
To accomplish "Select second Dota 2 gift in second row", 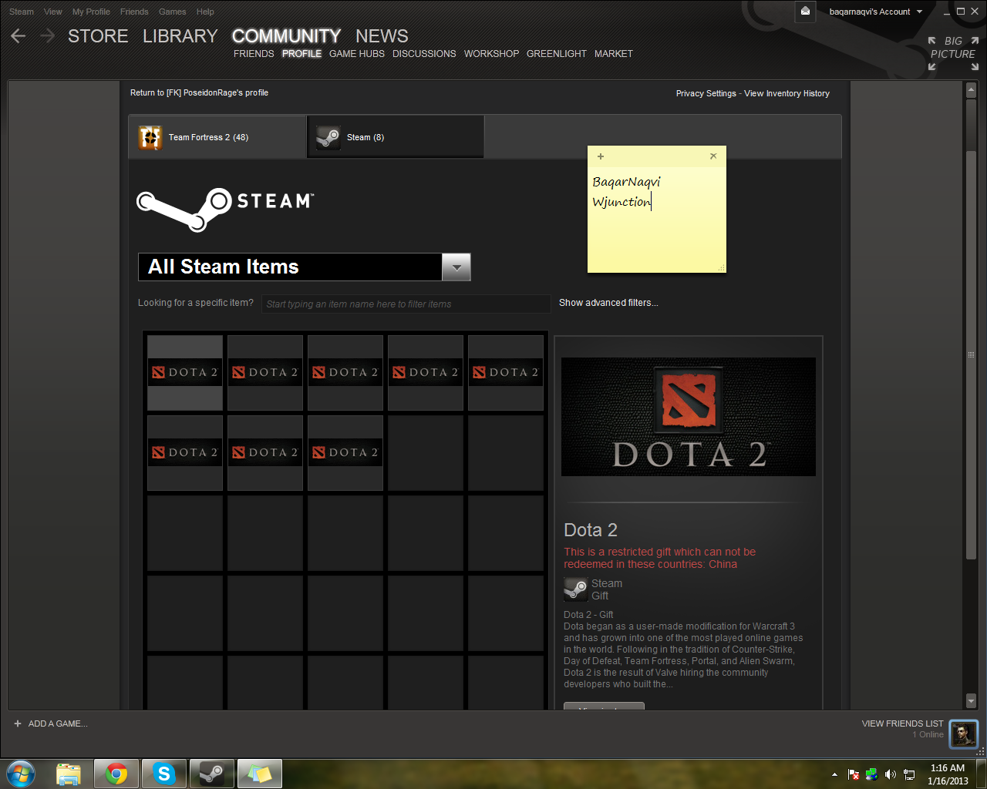I will [x=265, y=453].
